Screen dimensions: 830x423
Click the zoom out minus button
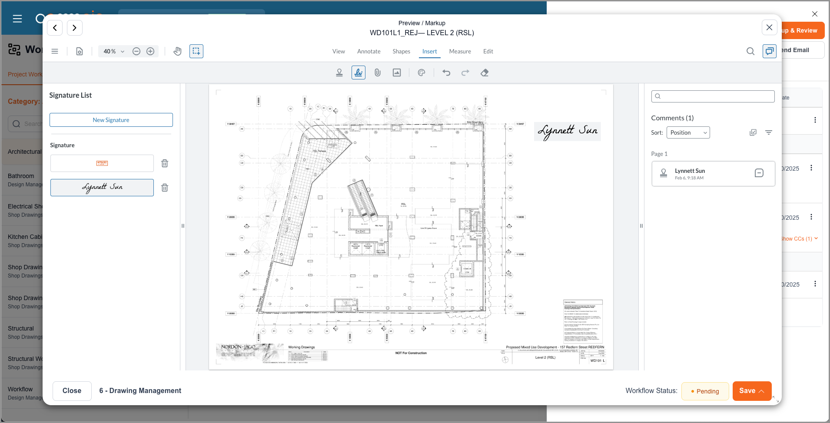click(x=136, y=51)
